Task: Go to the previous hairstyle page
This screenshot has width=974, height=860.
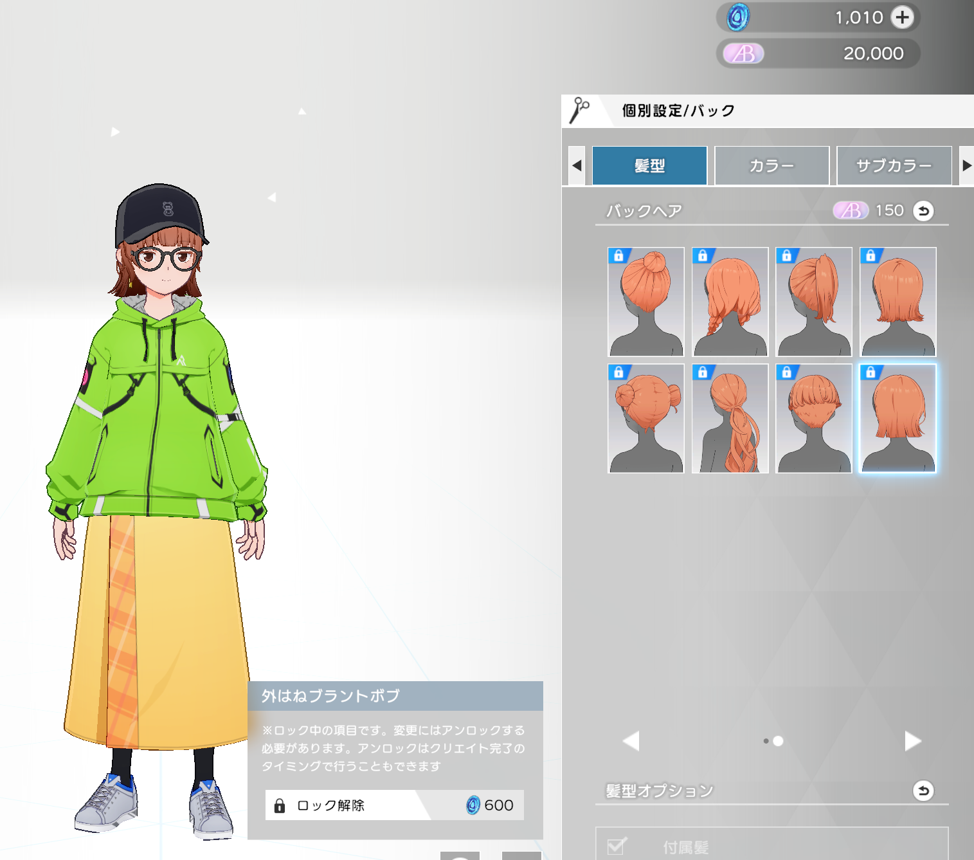Action: pos(631,741)
